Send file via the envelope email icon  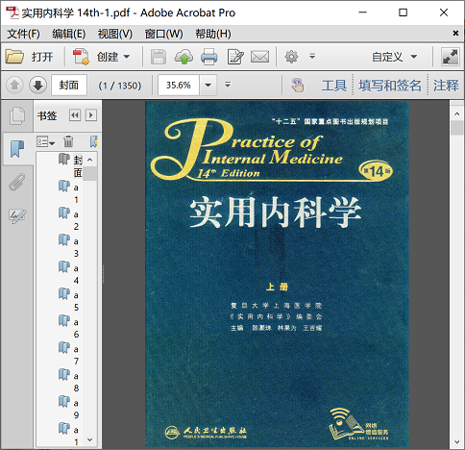pyautogui.click(x=259, y=57)
